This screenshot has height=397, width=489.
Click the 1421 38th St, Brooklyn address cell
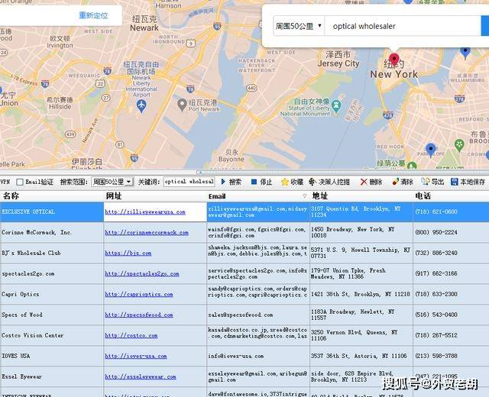click(x=360, y=294)
